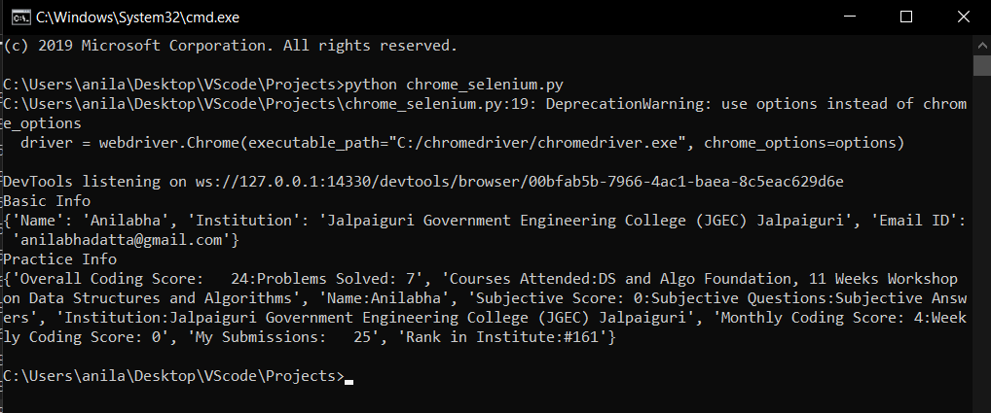This screenshot has width=991, height=413.
Task: Click the empty scrollbar track below the thumb
Action: 982,243
